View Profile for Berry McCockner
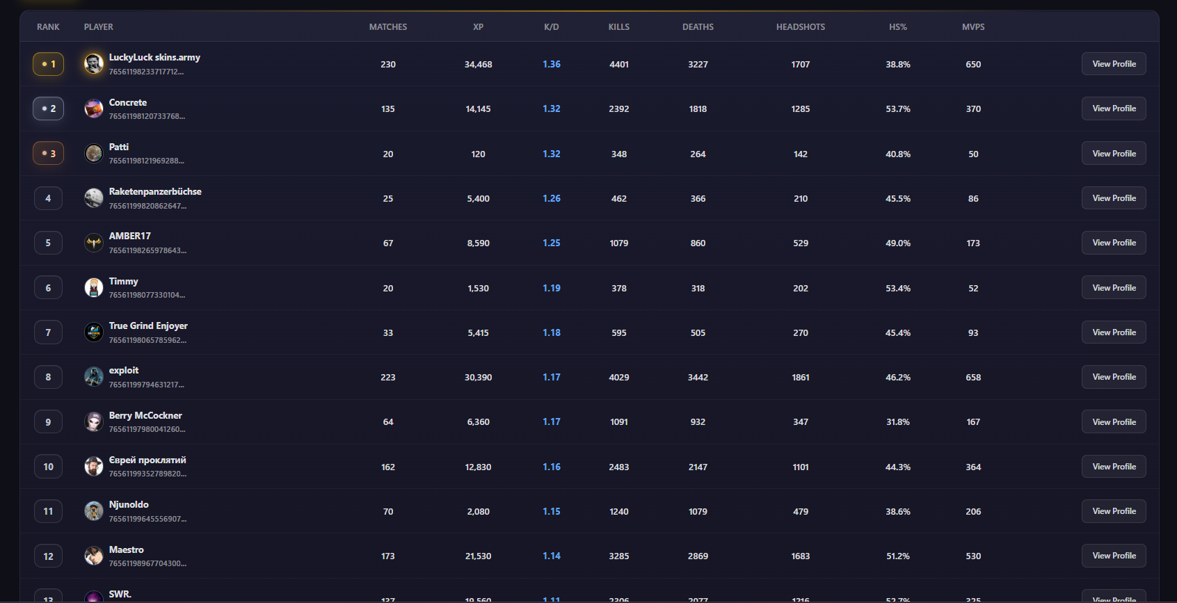Screen dimensions: 1177x603 click(1114, 421)
